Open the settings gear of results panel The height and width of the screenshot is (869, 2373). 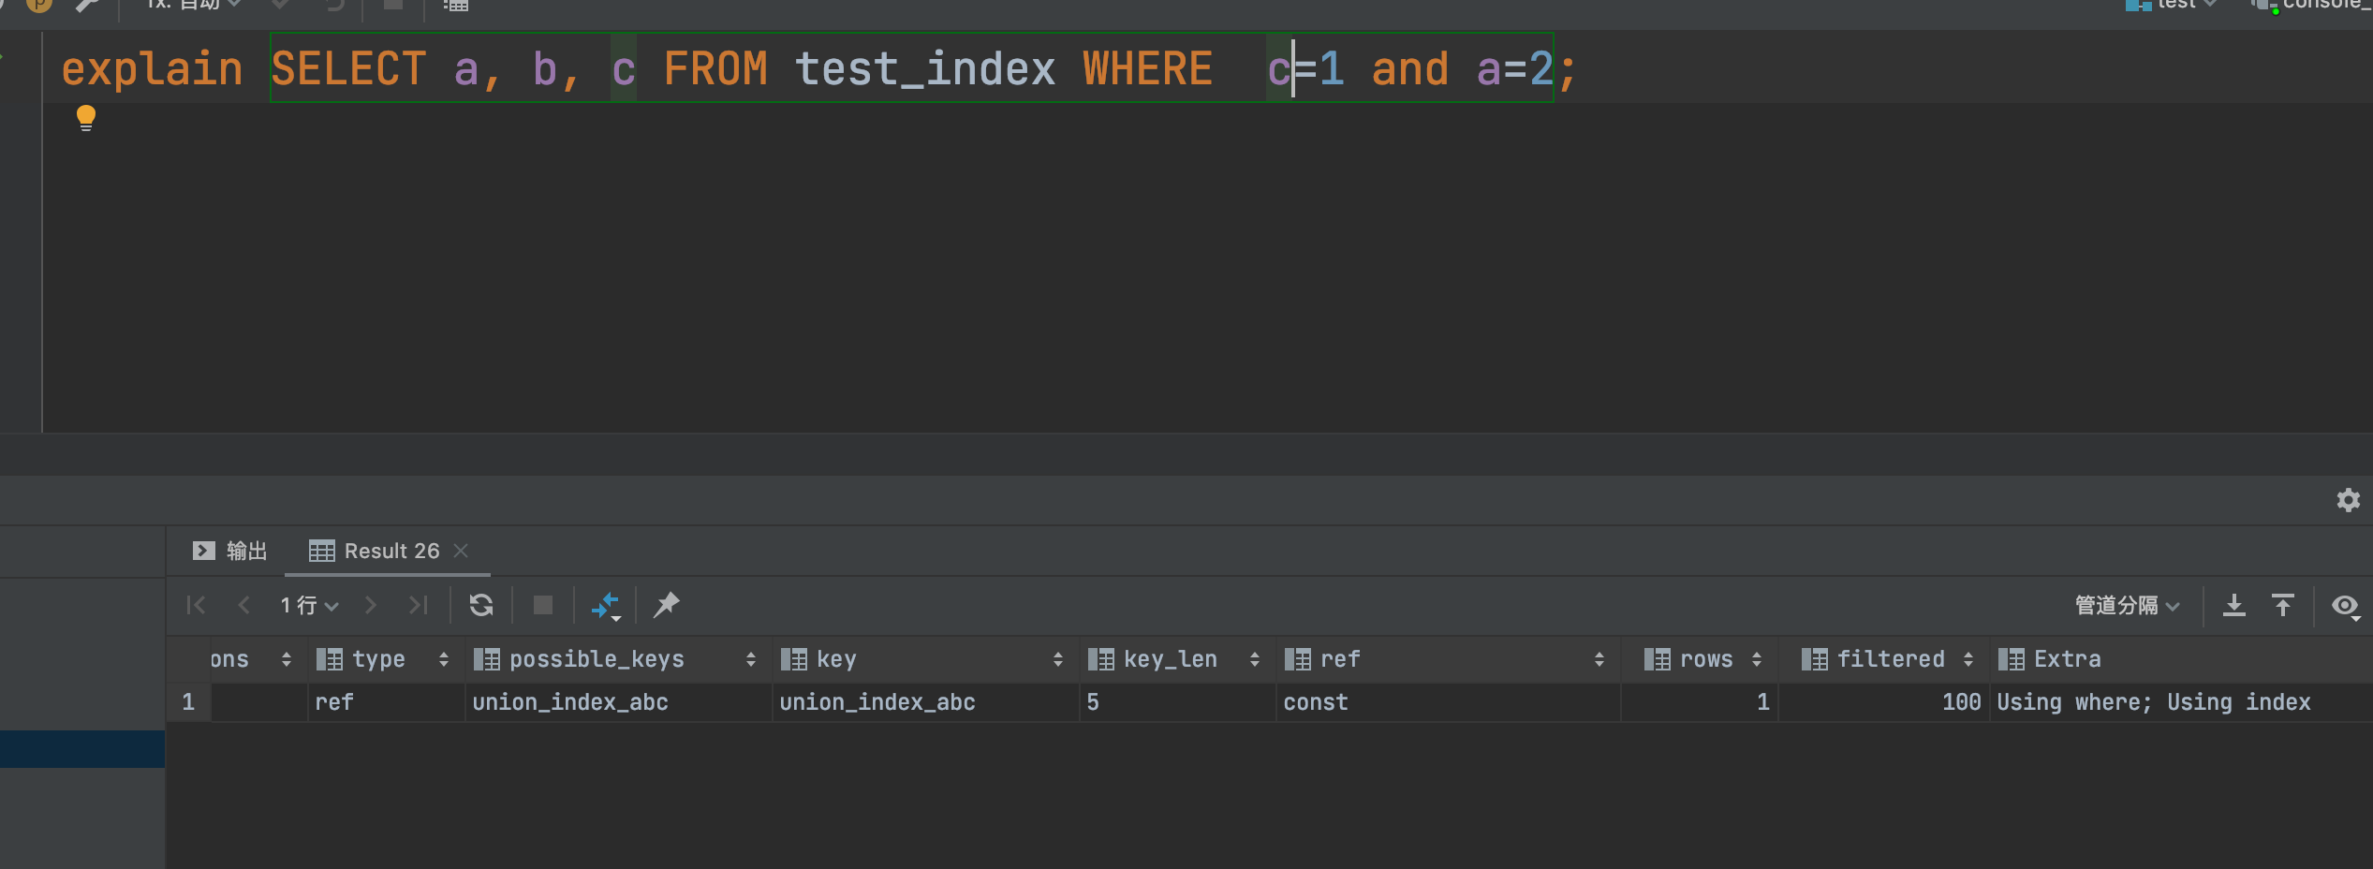pyautogui.click(x=2348, y=500)
